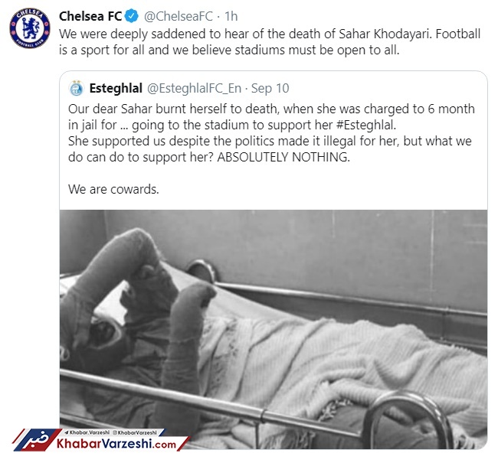Click the quoted text "We are cowards."
498x463 pixels.
(x=113, y=189)
